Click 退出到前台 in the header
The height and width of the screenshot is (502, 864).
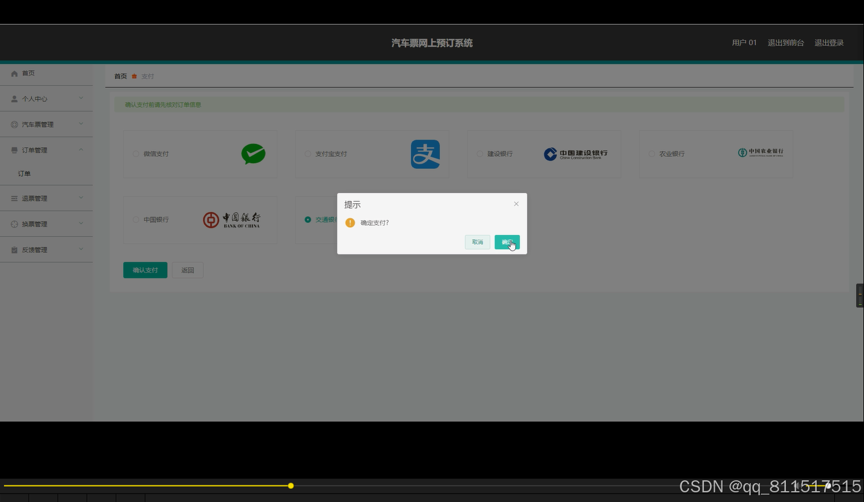786,43
